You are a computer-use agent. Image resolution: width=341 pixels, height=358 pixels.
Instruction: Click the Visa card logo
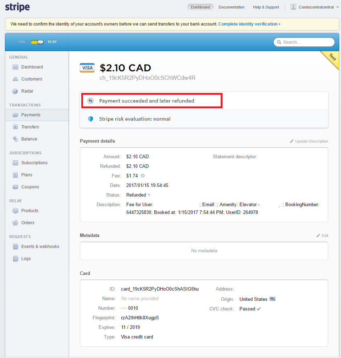click(x=87, y=68)
